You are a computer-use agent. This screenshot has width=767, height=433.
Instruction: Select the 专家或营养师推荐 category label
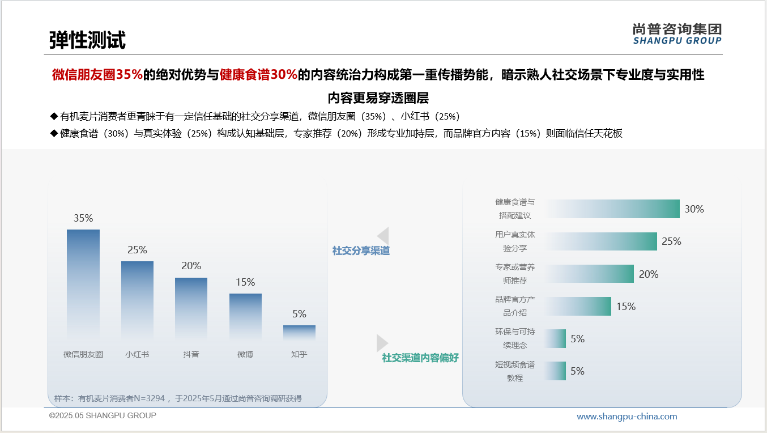[x=515, y=274]
